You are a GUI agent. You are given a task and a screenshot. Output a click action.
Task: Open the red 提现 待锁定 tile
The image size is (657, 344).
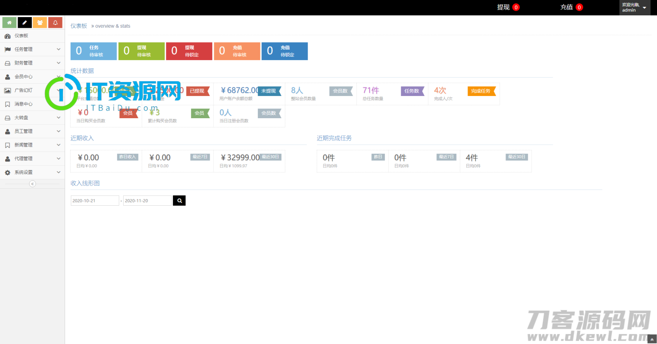pos(189,51)
